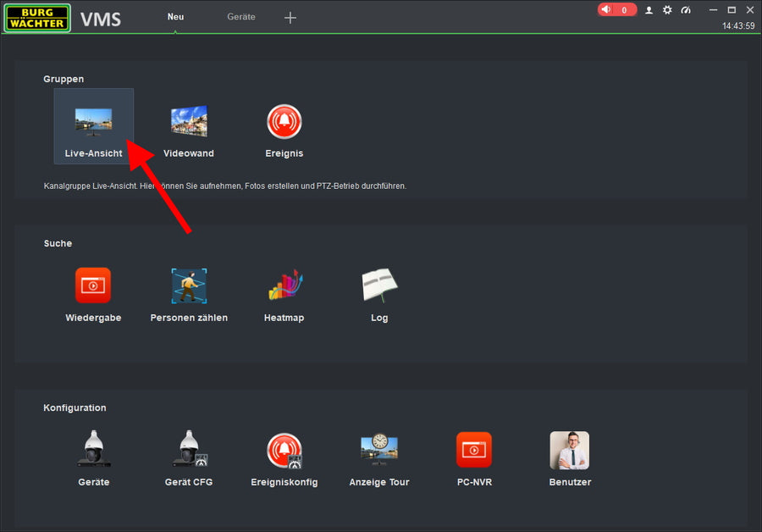Open the user account icon in title bar
The image size is (762, 532).
pyautogui.click(x=649, y=10)
